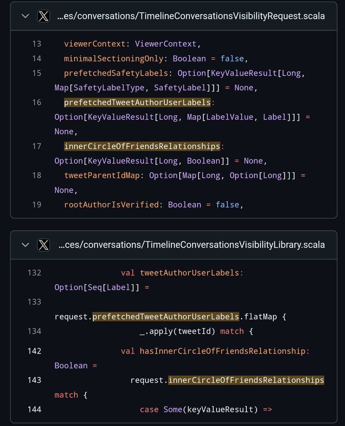Click X logo beside TimelineConversationsVisibilityLibrary.scala
345x426 pixels.
point(43,245)
